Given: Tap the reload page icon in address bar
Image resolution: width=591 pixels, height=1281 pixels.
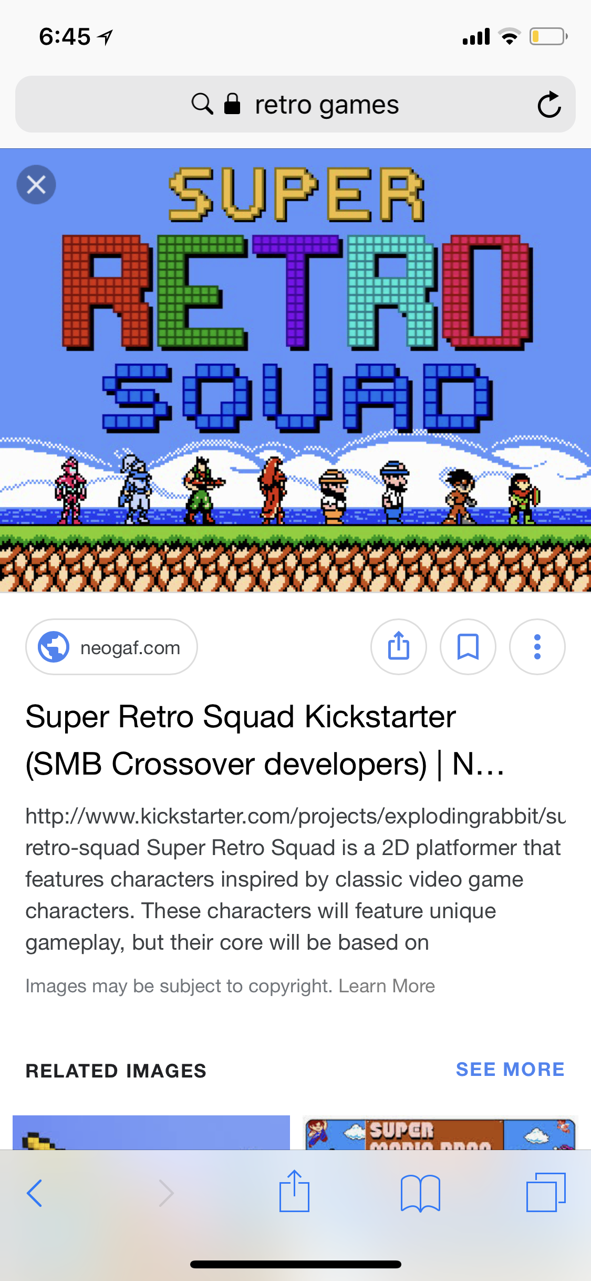Looking at the screenshot, I should click(549, 104).
